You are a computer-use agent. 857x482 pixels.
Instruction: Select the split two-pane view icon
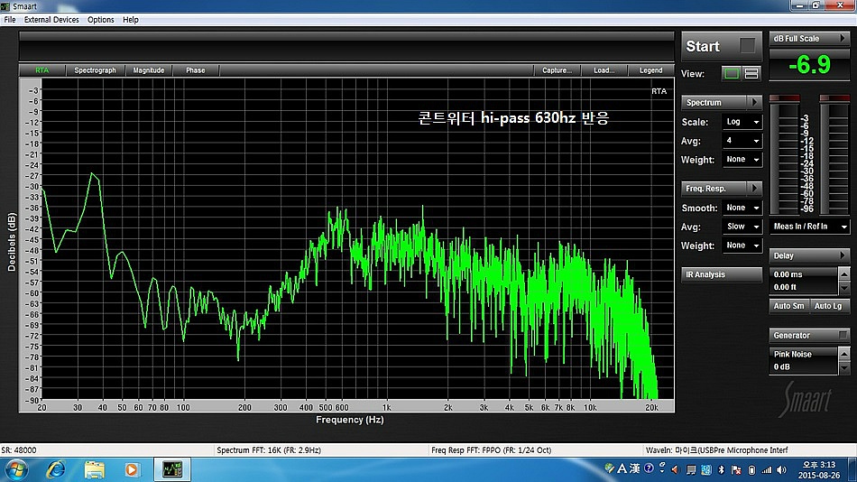751,73
